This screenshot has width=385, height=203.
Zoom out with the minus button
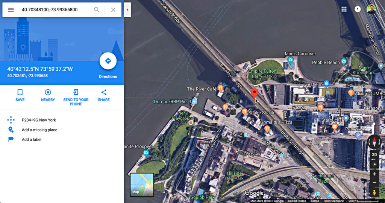[374, 183]
